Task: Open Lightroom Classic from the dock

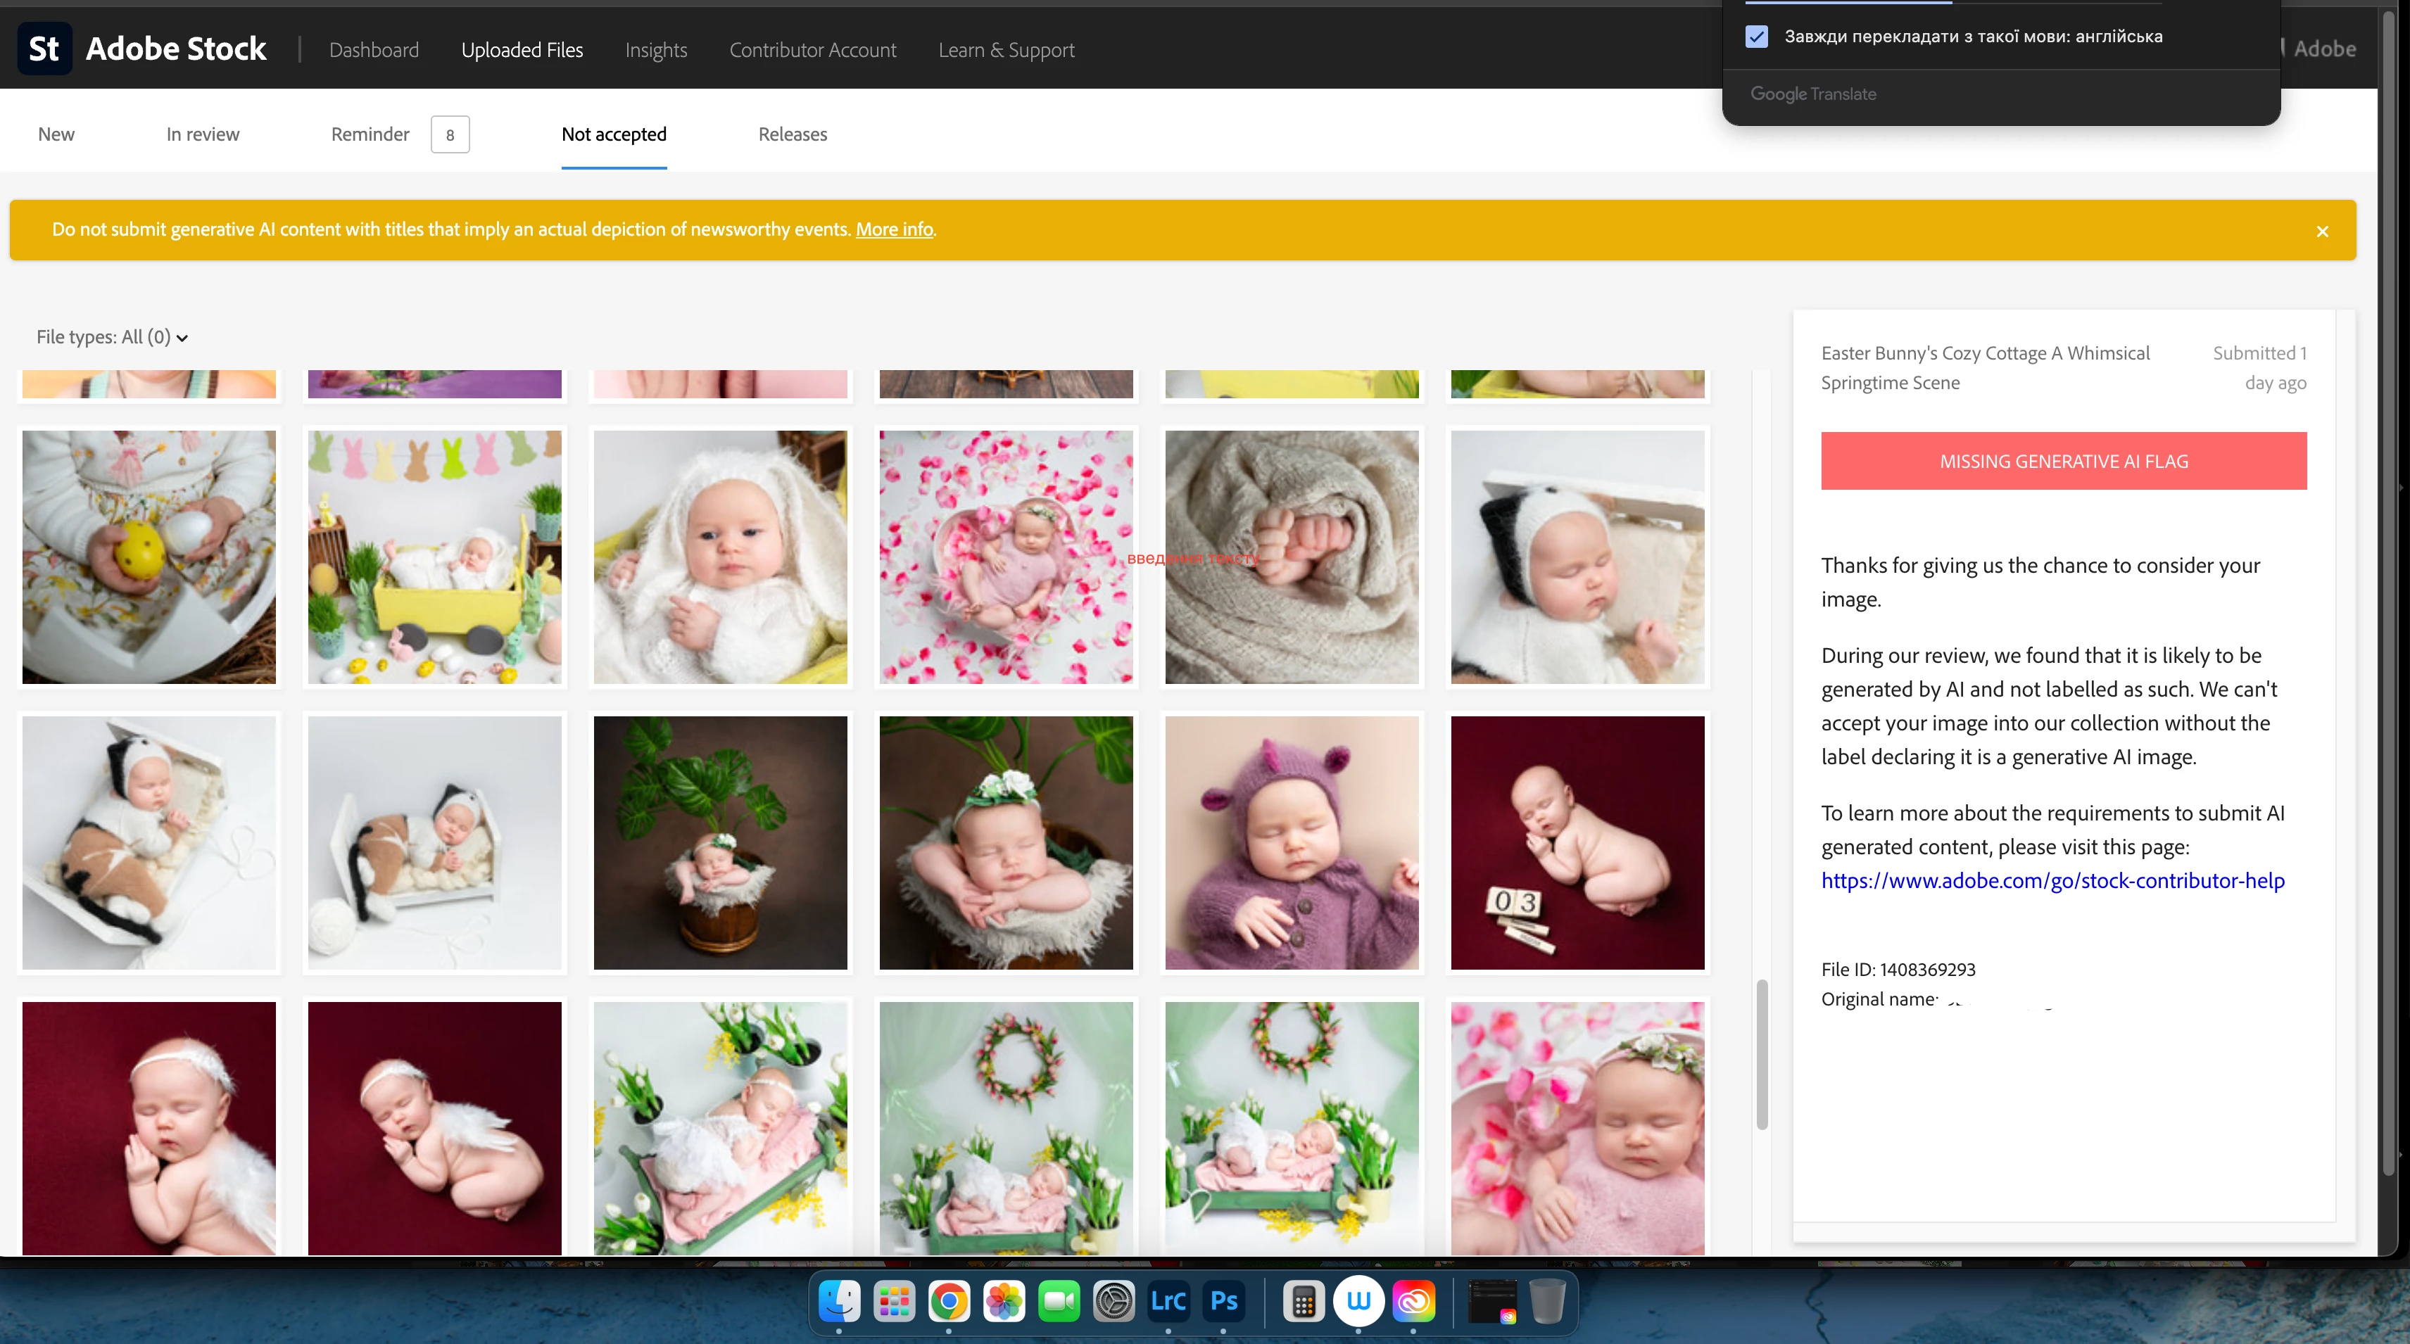Action: click(1168, 1301)
